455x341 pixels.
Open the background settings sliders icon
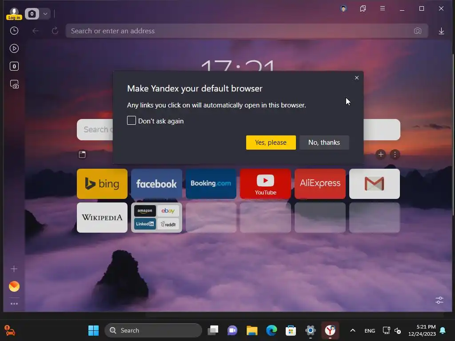(x=439, y=300)
